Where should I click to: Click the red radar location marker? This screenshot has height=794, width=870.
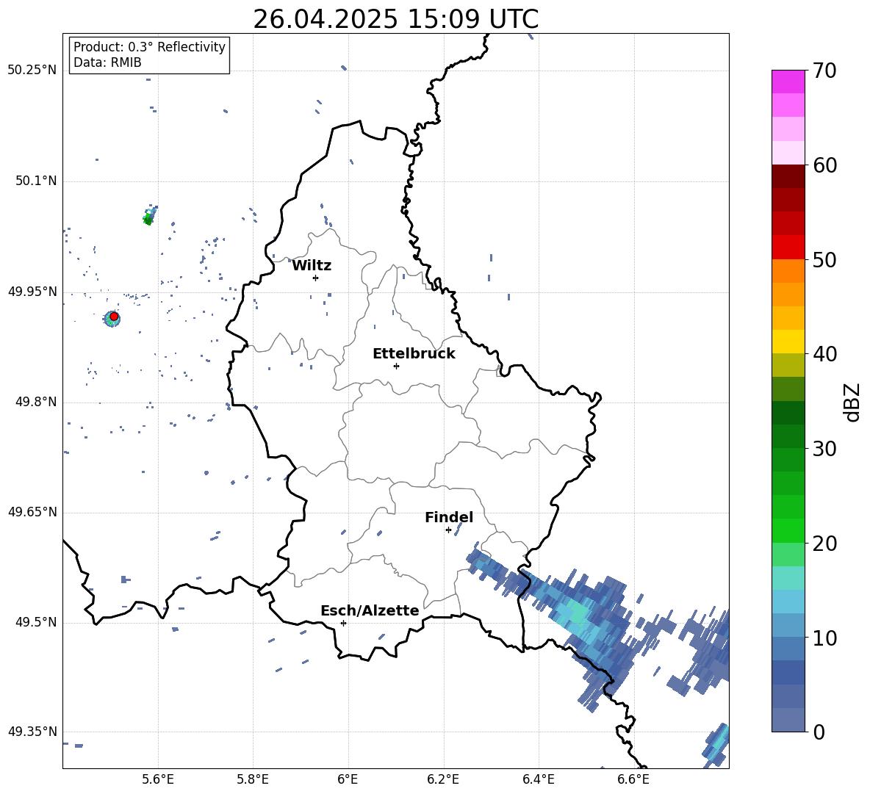point(114,317)
